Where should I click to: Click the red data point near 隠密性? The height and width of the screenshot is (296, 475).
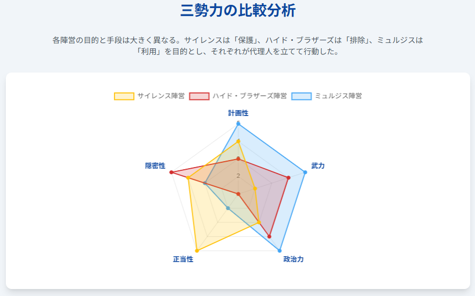(x=171, y=172)
